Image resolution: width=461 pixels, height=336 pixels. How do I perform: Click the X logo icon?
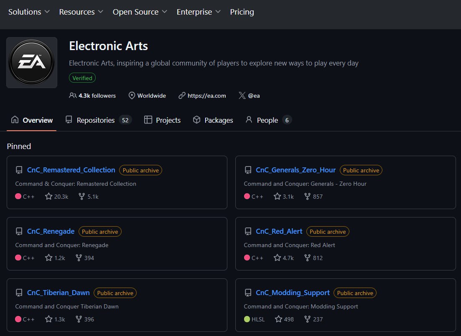pos(242,96)
